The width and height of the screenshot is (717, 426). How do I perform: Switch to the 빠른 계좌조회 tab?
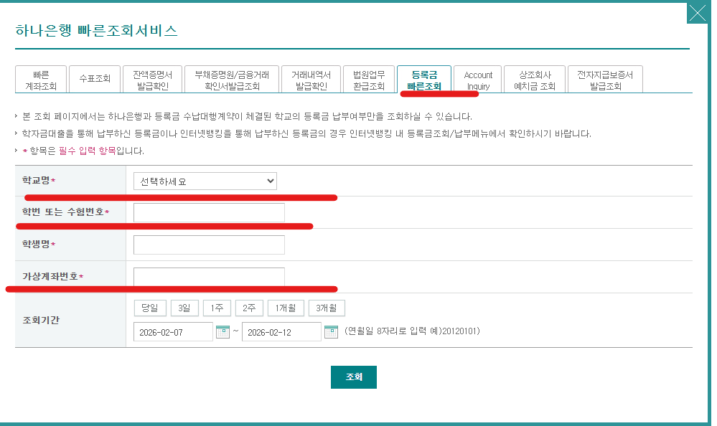click(x=41, y=80)
